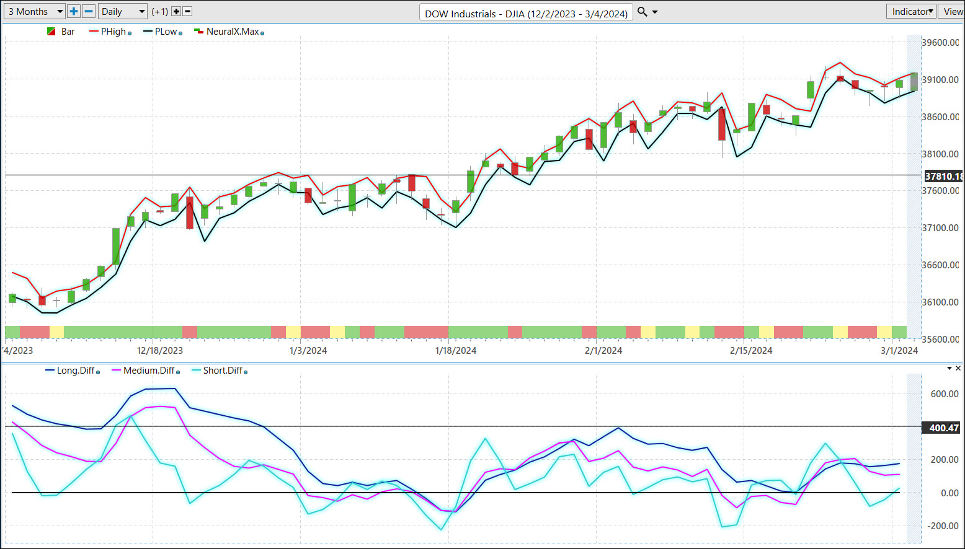Screen dimensions: 965x549
Task: Increase forecast offset with black plus button
Action: (x=176, y=12)
